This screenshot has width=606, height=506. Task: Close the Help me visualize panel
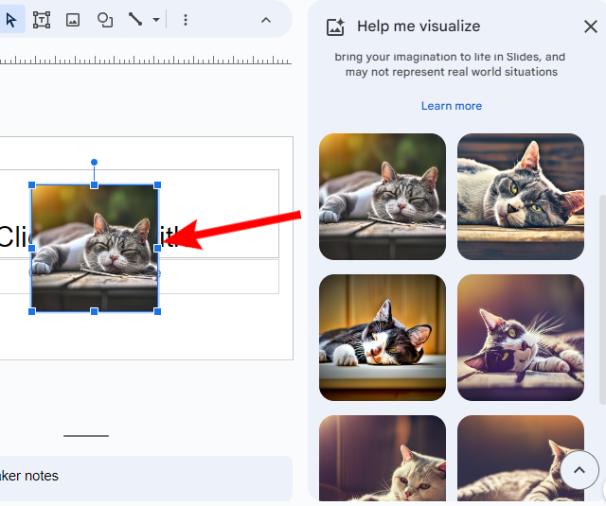tap(591, 26)
